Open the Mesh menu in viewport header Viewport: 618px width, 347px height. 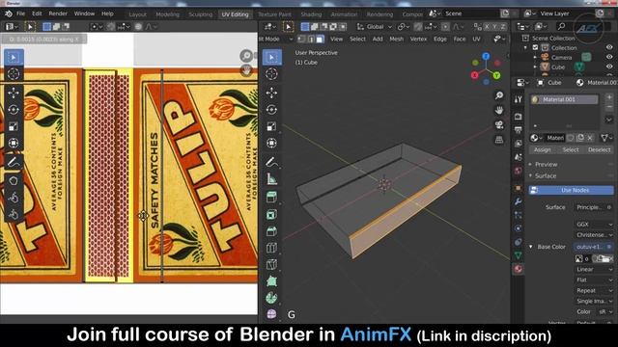(x=396, y=39)
